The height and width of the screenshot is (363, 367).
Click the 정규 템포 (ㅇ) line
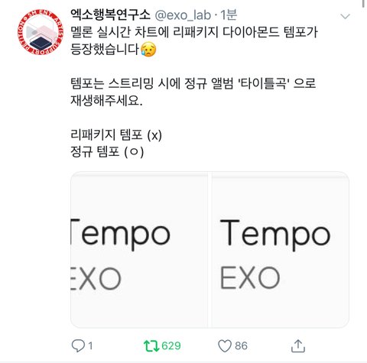(x=107, y=151)
